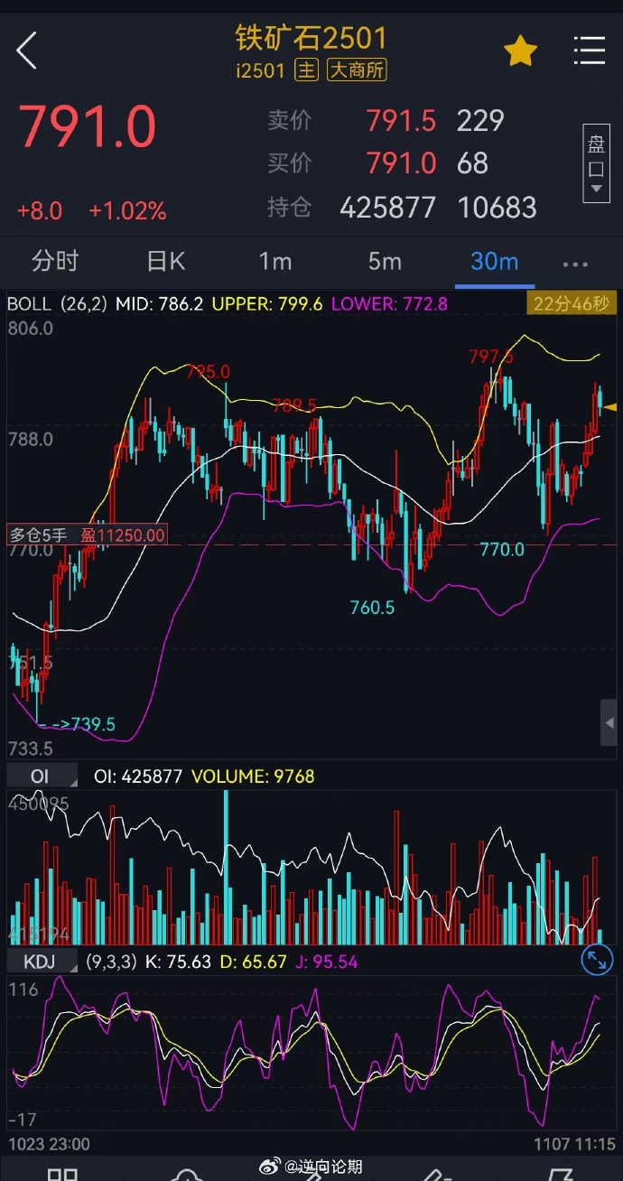The image size is (623, 1181).
Task: Tap the MID: 786.2 value
Action: [160, 304]
